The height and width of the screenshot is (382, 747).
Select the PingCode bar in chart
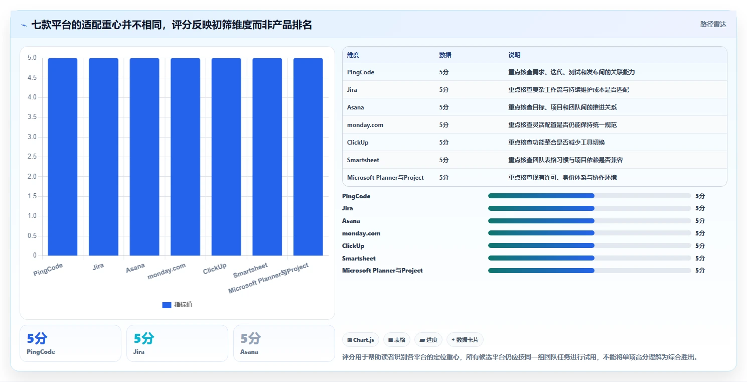pyautogui.click(x=63, y=157)
